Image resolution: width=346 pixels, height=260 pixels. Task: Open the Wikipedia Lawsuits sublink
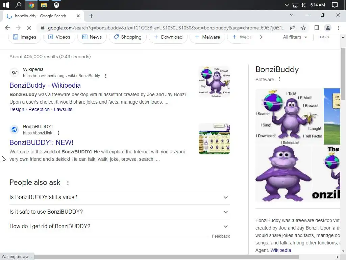tap(63, 109)
